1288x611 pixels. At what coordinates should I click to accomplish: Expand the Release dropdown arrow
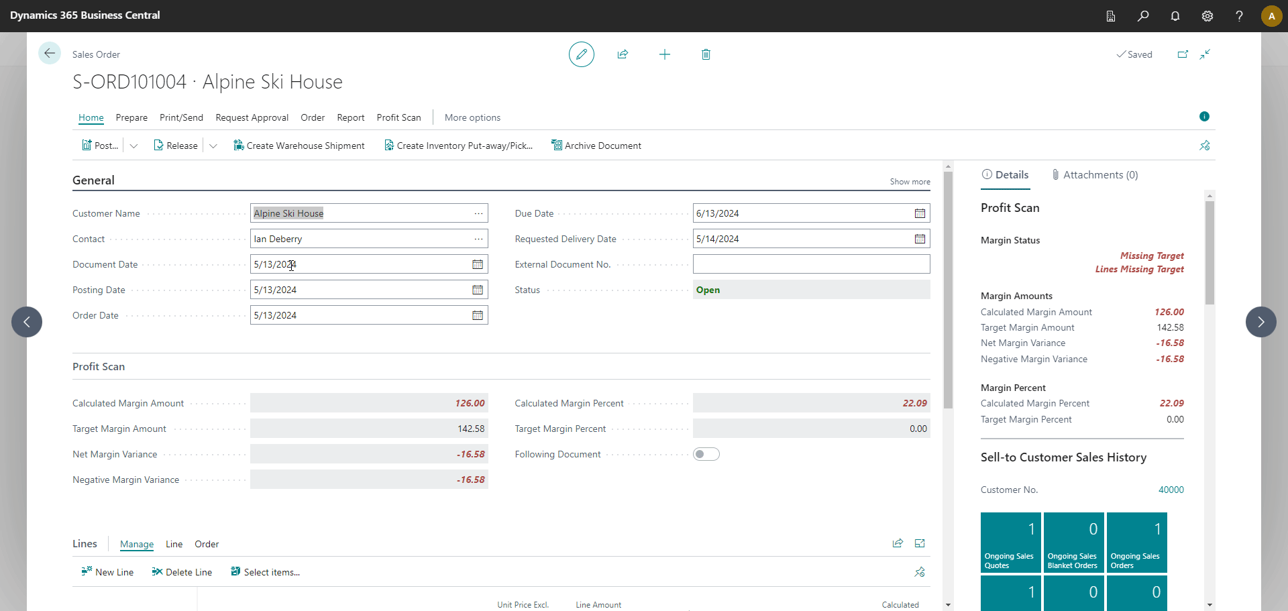pyautogui.click(x=213, y=146)
